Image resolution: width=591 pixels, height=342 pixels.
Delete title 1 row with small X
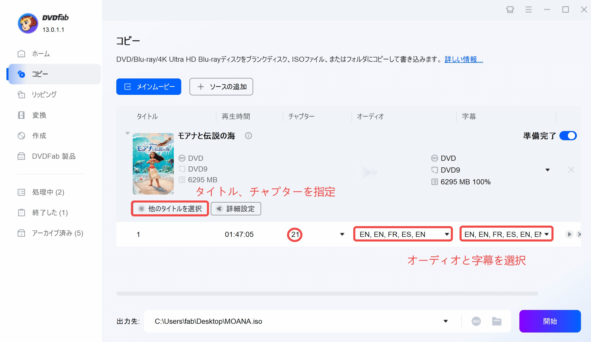579,234
